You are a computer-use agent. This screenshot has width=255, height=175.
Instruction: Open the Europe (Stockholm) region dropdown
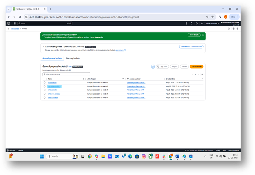212,23
